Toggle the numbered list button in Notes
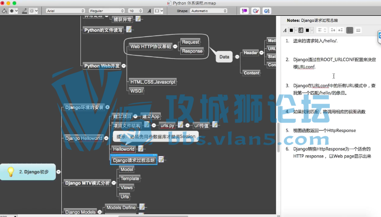Screen dimensions: 381x217 pos(350,30)
